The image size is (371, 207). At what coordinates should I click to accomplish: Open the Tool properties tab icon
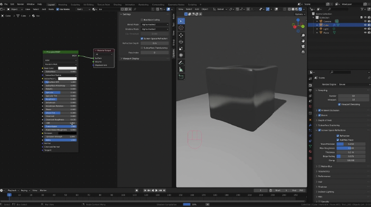tap(310, 78)
